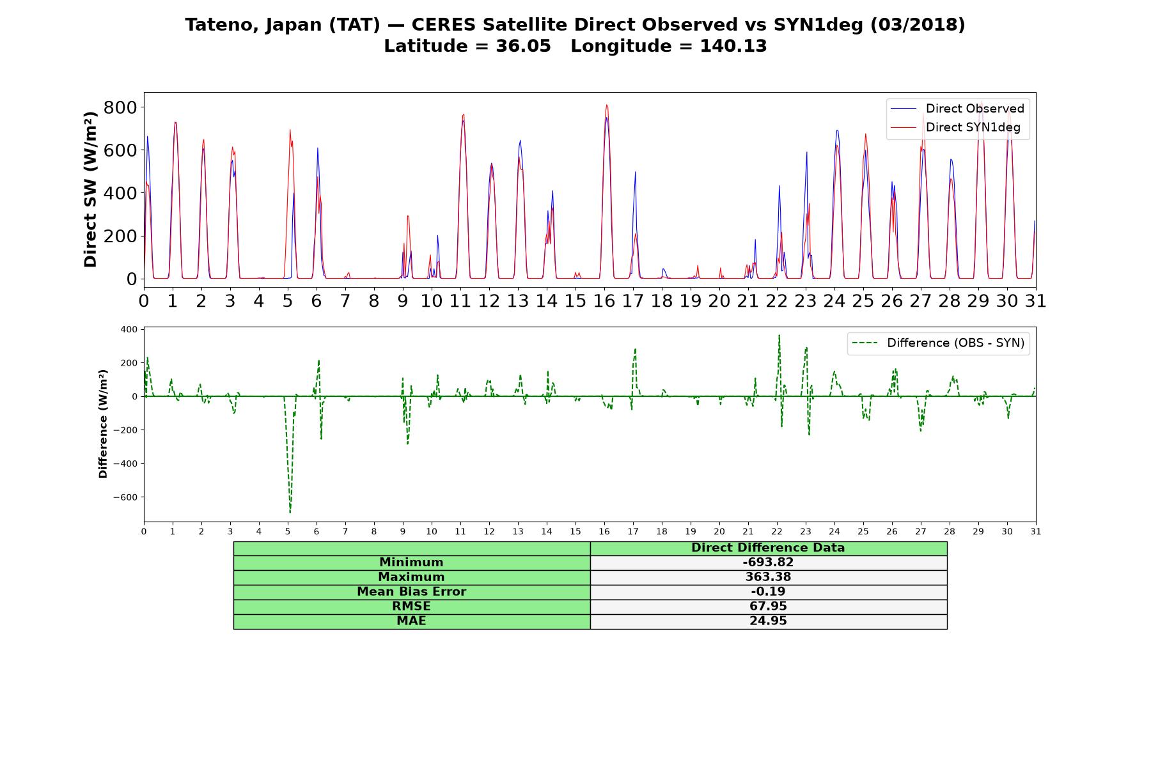Click the −600 tick on difference chart
1151x767 pixels.
click(x=125, y=497)
